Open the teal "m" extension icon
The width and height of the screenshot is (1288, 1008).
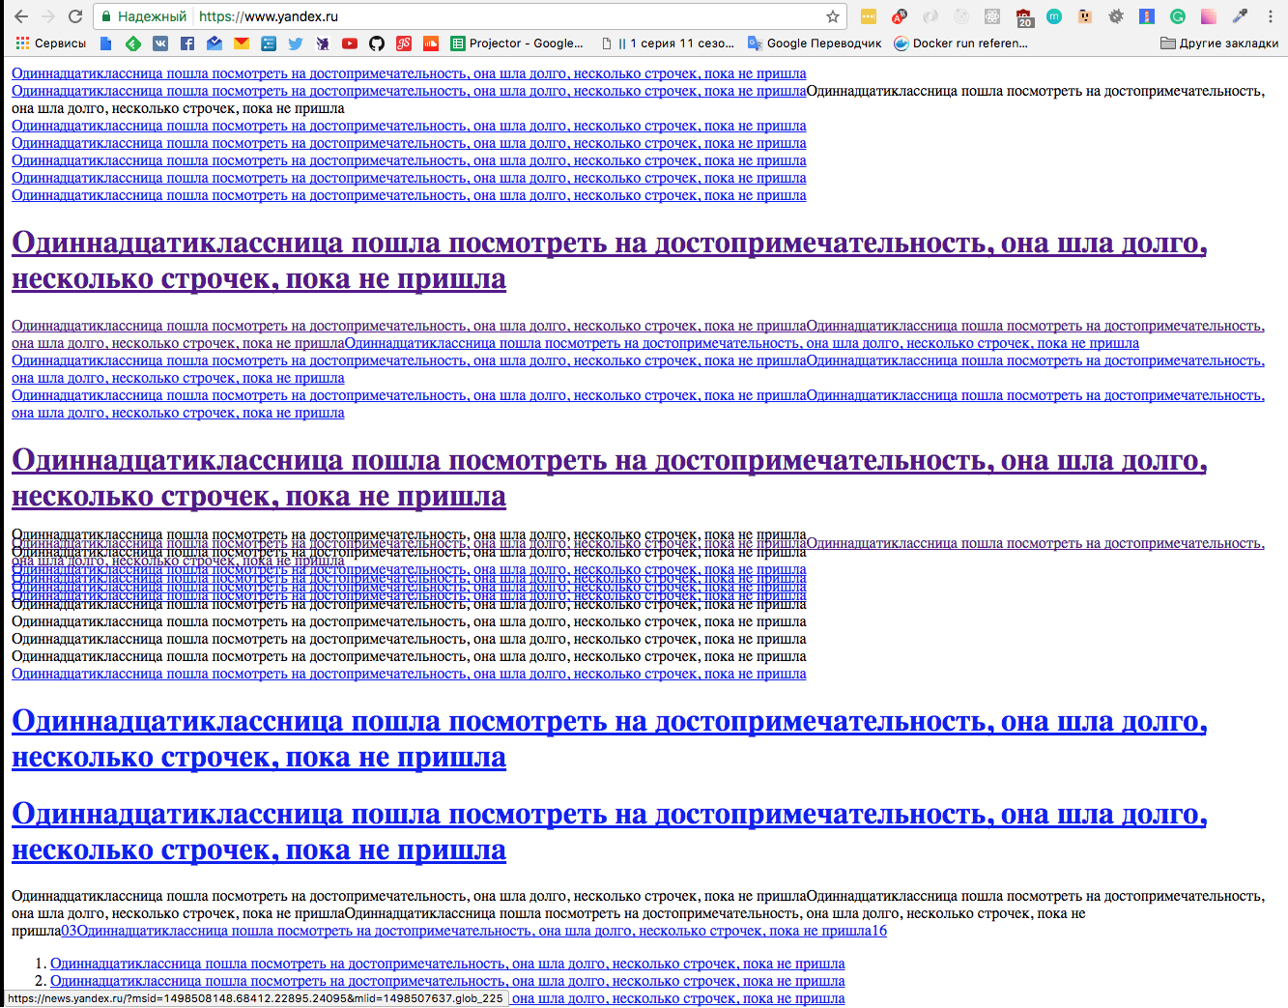point(1054,16)
